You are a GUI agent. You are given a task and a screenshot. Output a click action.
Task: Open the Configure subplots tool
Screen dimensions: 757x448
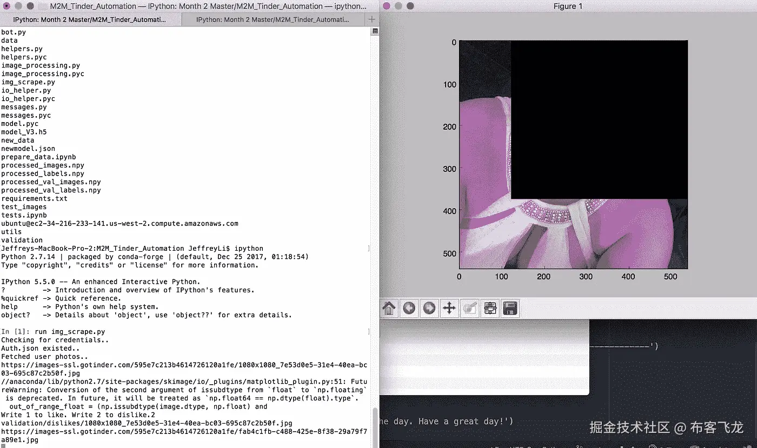[490, 308]
